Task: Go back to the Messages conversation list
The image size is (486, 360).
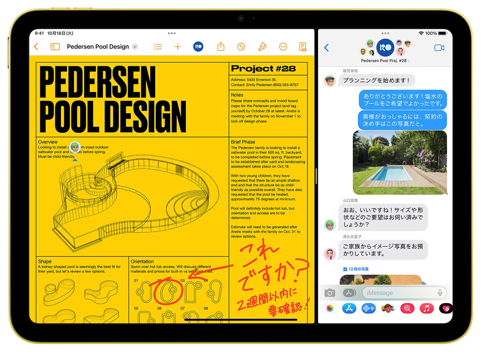Action: coord(326,48)
